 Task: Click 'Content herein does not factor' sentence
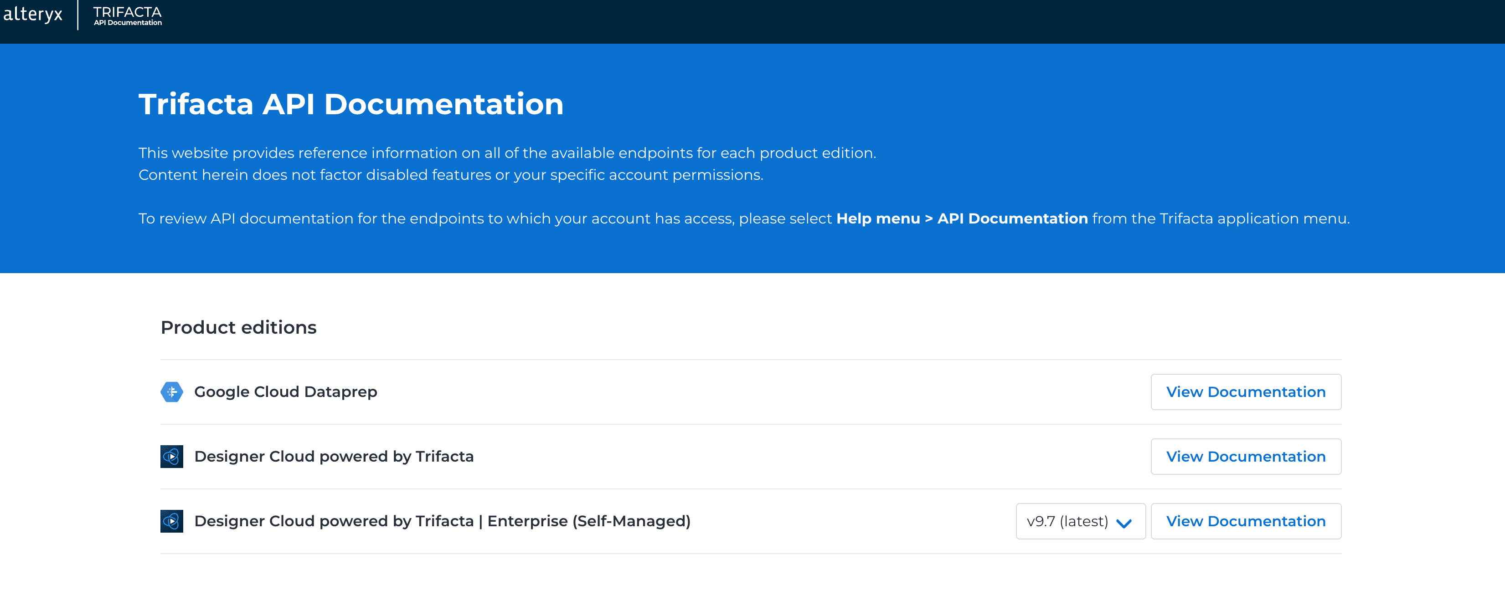pyautogui.click(x=450, y=175)
